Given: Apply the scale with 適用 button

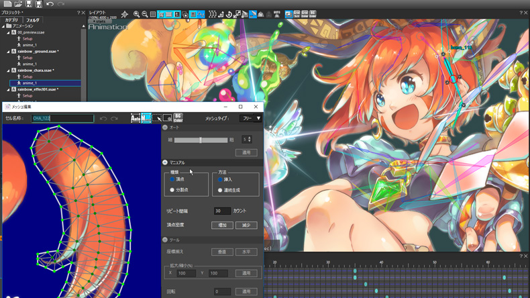Looking at the screenshot, I should [246, 273].
